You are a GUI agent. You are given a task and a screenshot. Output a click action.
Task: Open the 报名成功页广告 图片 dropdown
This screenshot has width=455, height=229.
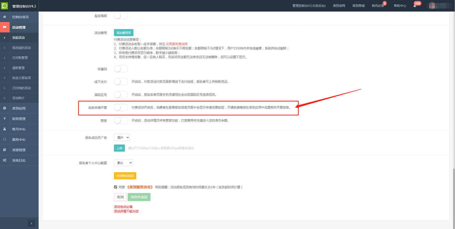[x=122, y=138]
